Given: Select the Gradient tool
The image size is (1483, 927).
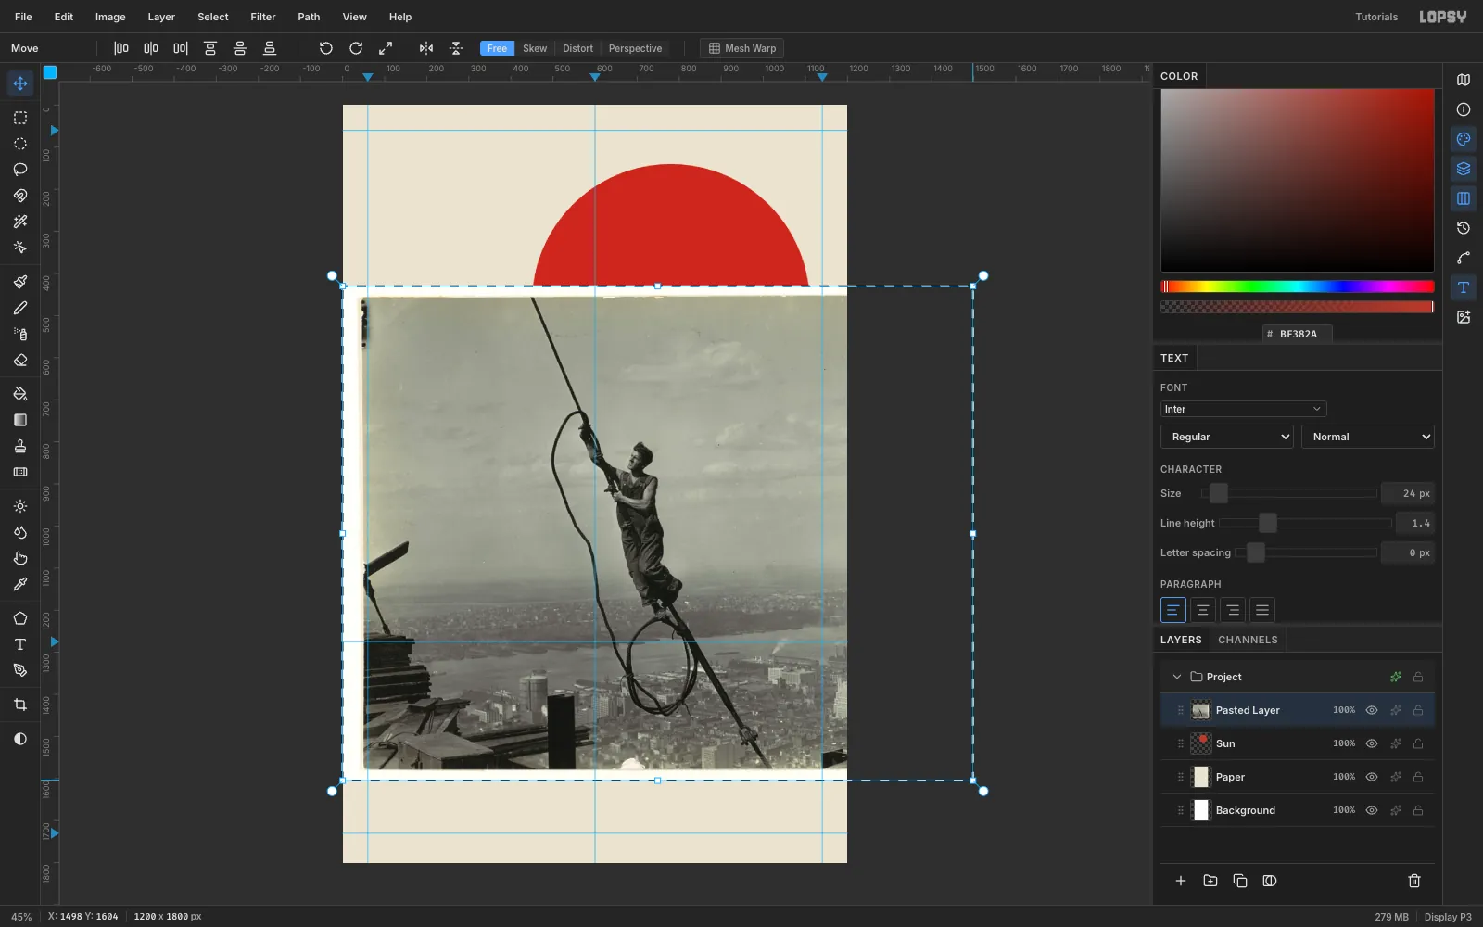Looking at the screenshot, I should [20, 420].
